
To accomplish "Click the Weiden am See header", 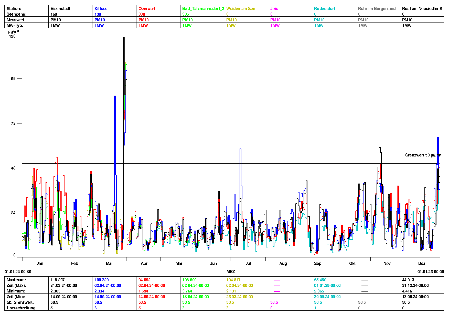I will click(241, 8).
